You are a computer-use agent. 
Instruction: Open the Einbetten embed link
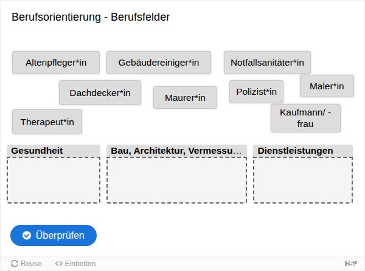click(75, 264)
